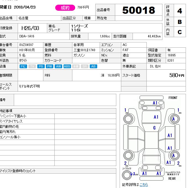Click the AW alloy wheel badge

coord(58,66)
